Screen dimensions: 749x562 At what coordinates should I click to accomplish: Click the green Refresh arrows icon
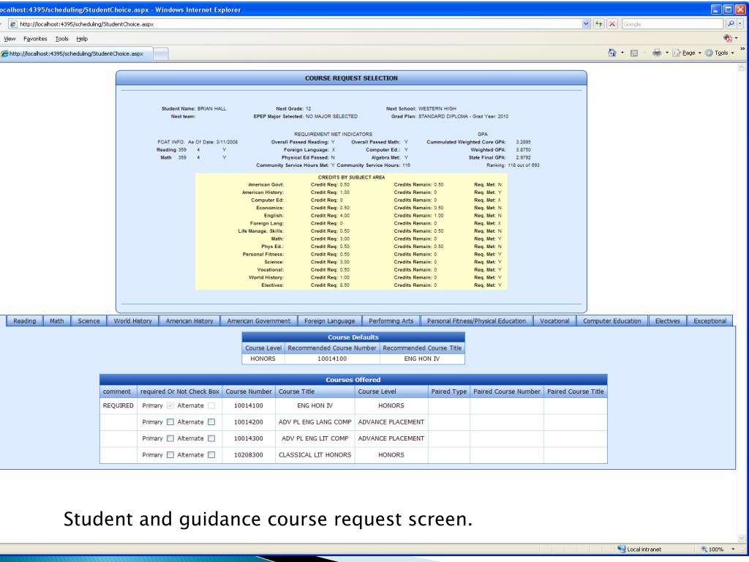pyautogui.click(x=598, y=24)
